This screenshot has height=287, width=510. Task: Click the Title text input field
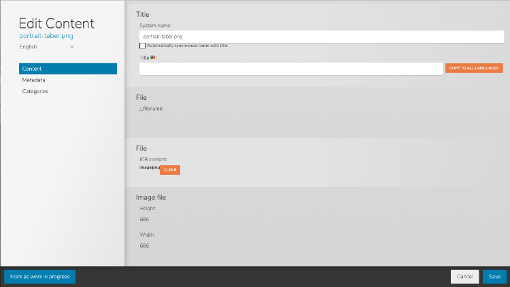(291, 69)
